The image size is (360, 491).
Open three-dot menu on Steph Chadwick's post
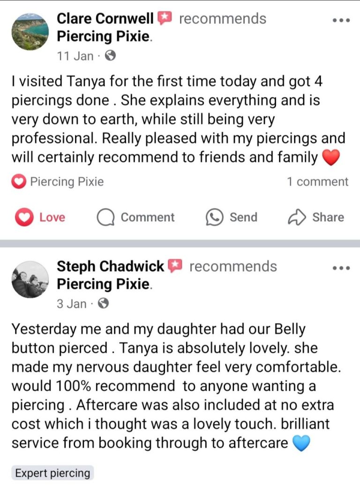pyautogui.click(x=341, y=268)
